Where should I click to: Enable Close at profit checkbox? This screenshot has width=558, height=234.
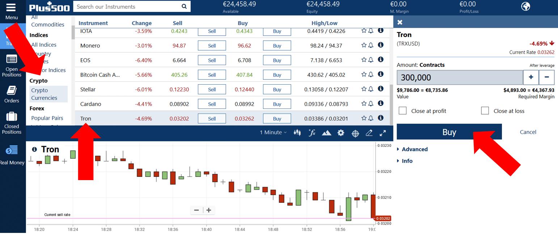[x=402, y=111]
